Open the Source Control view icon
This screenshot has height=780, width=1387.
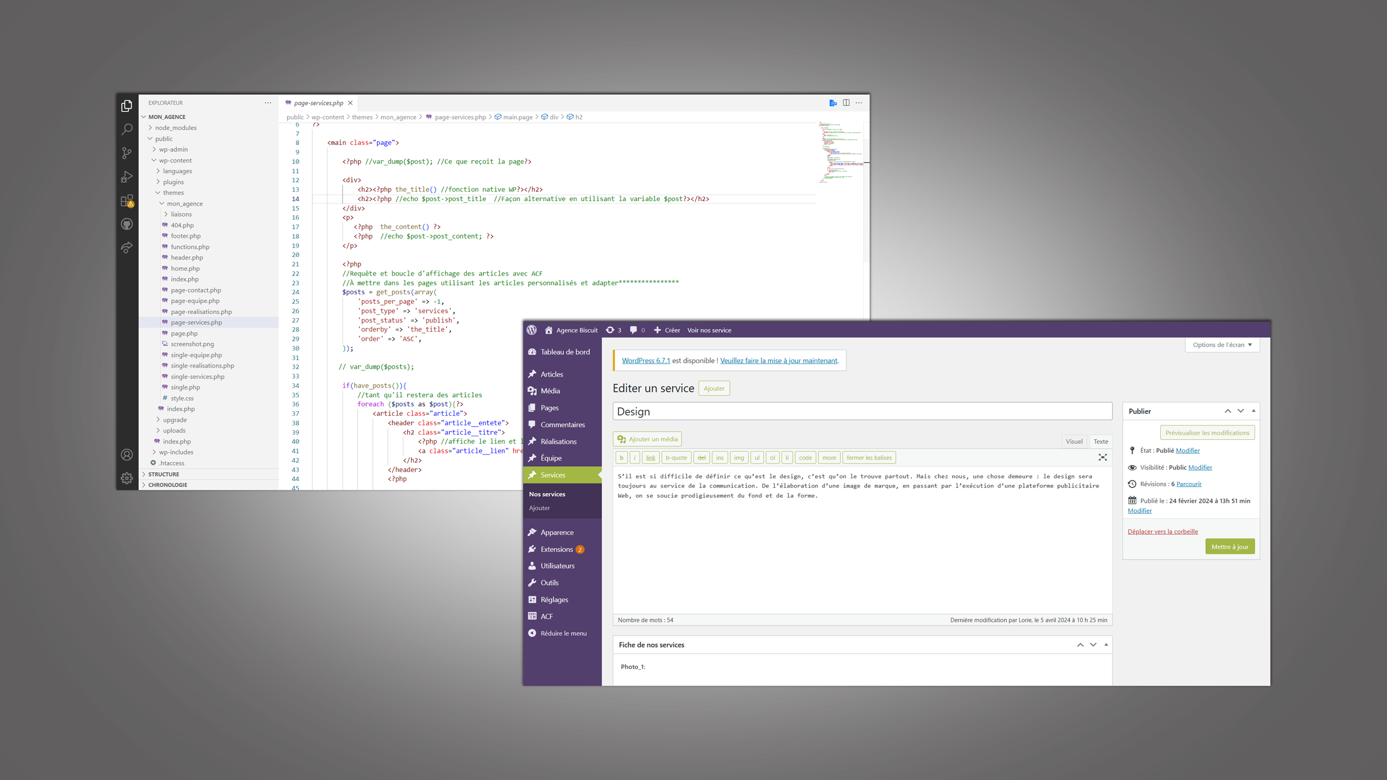(127, 153)
